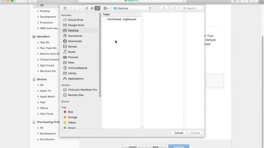The image size is (264, 148).
Task: Open Apple TV devices in Safari sidebar
Action: (x=45, y=91)
